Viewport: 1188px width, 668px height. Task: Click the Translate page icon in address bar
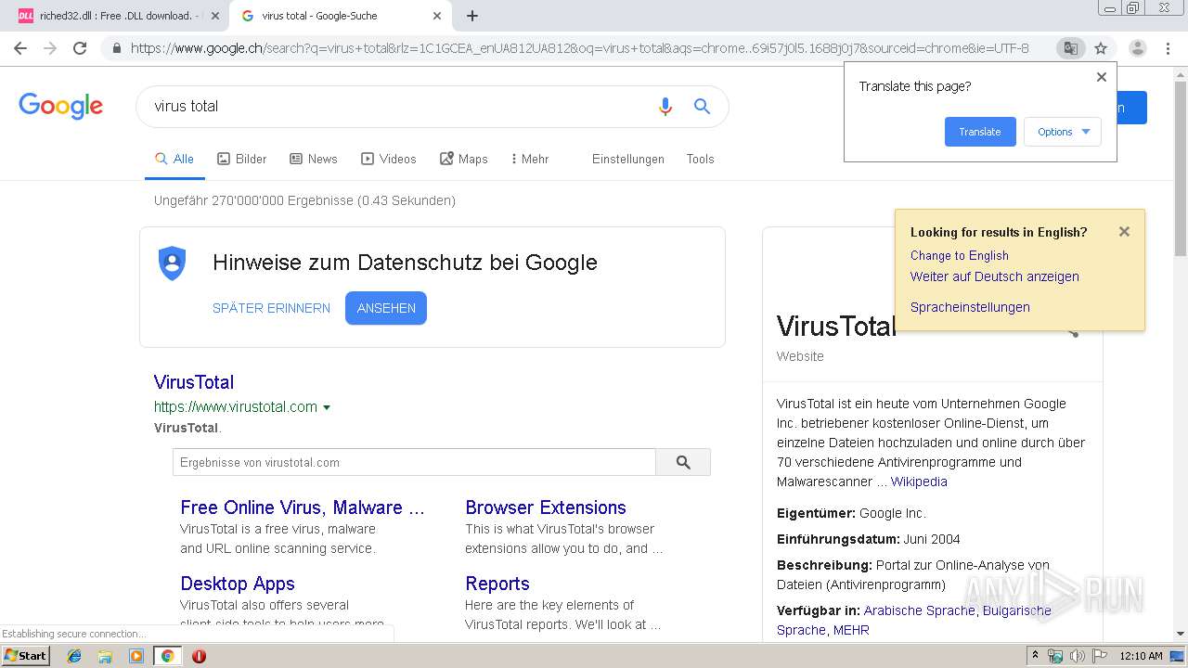1070,48
